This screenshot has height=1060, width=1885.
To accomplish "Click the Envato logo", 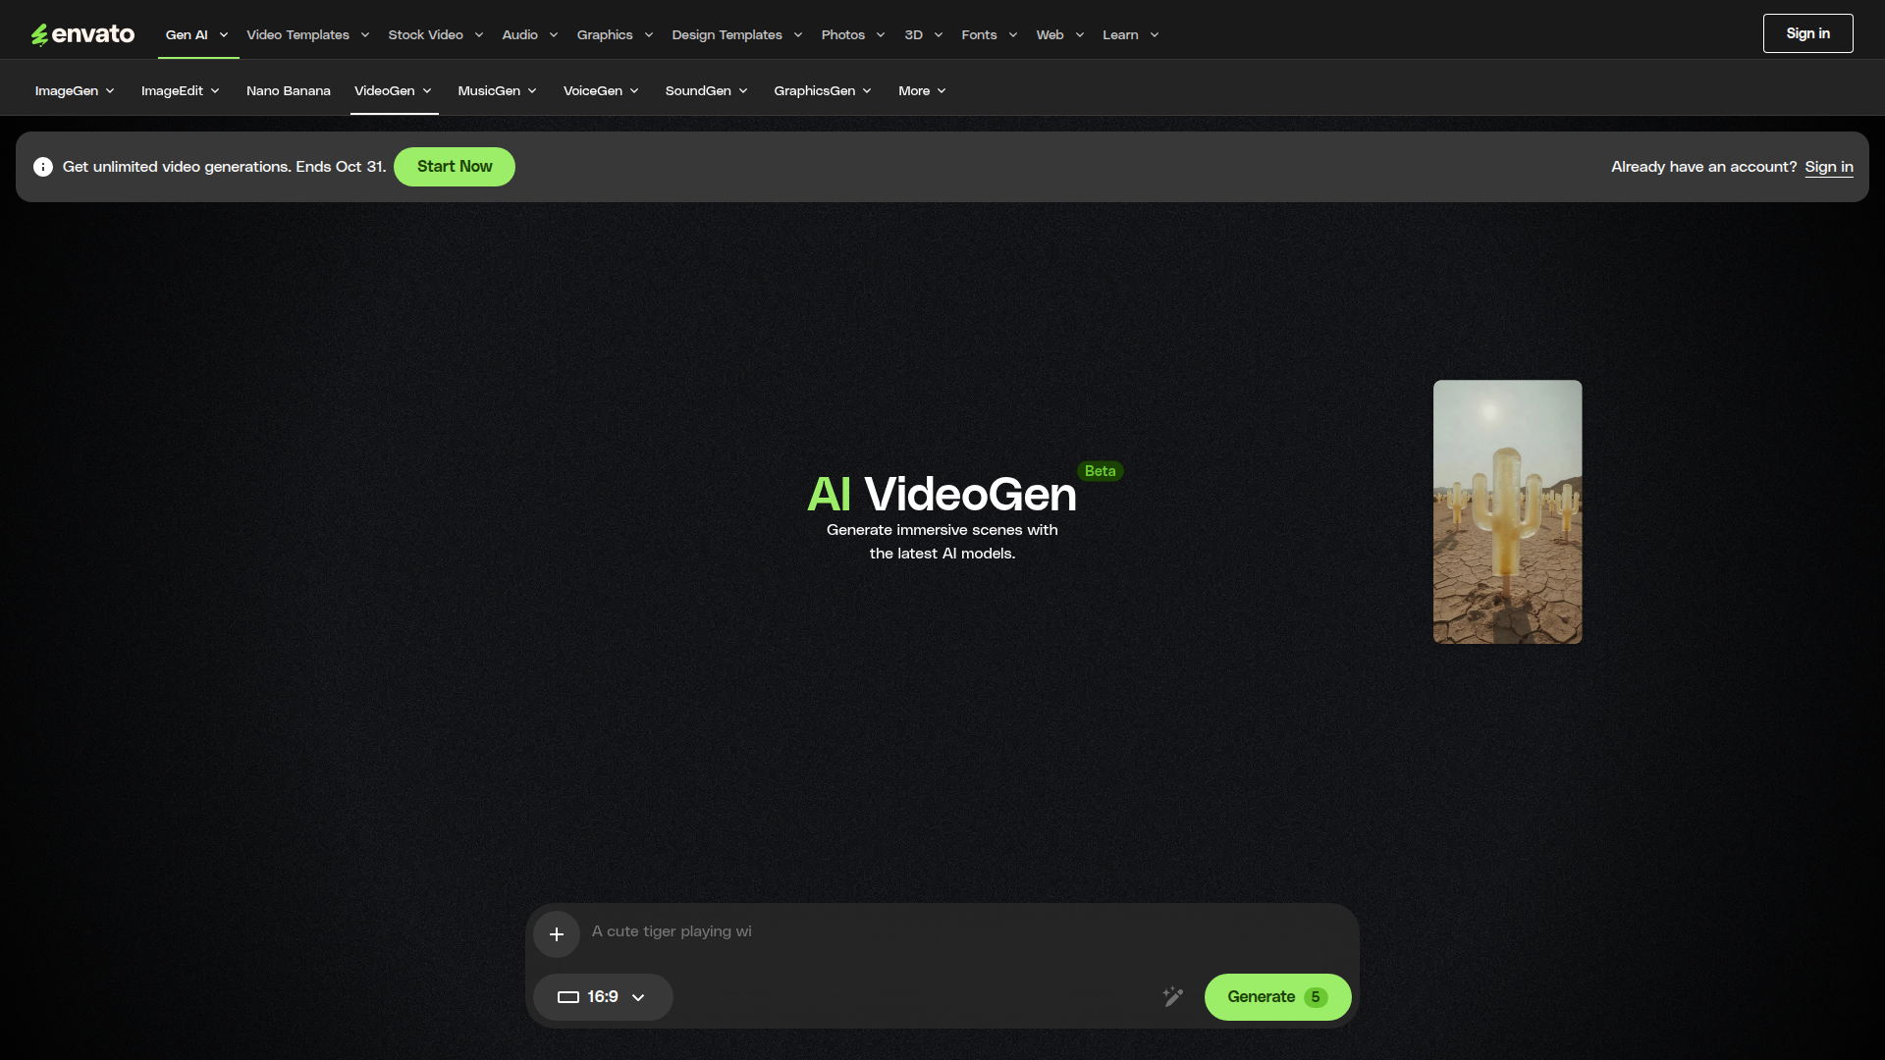I will [x=82, y=34].
